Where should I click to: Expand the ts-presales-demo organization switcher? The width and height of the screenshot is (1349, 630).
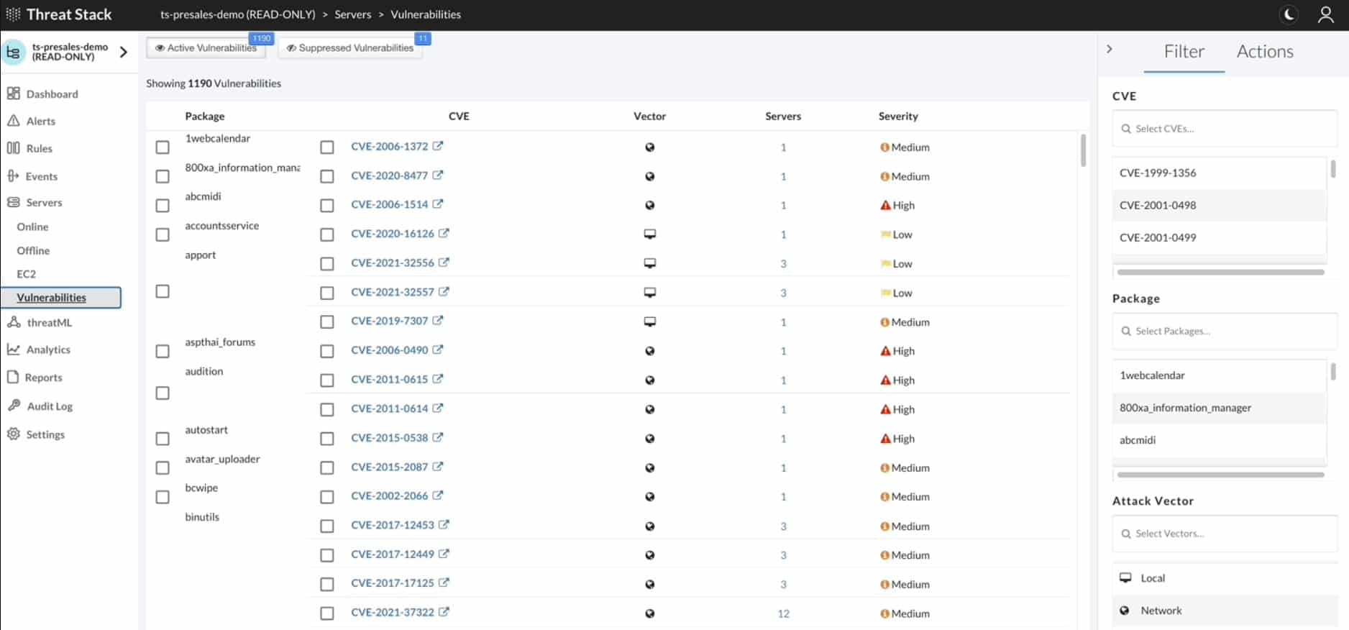[124, 52]
